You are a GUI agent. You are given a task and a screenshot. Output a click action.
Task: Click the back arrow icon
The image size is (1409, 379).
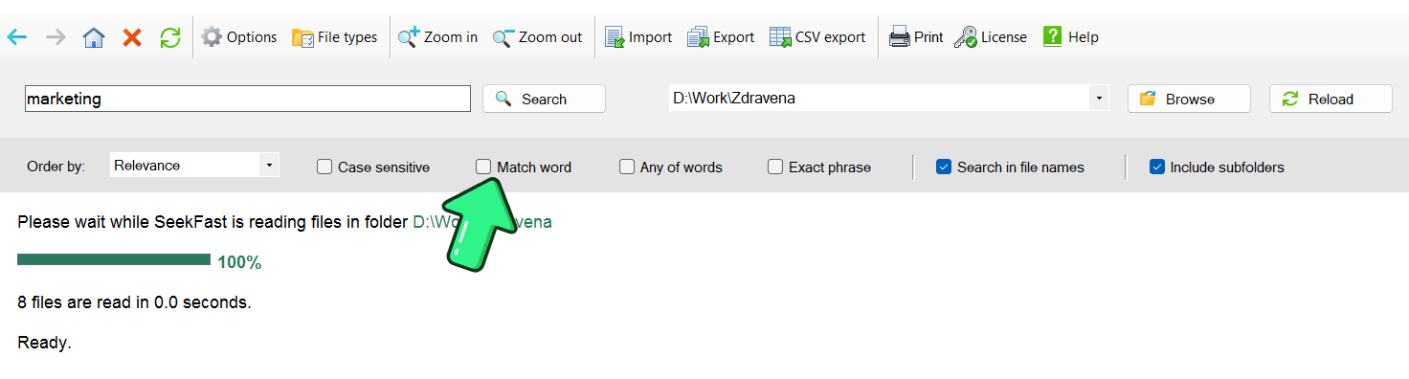17,37
